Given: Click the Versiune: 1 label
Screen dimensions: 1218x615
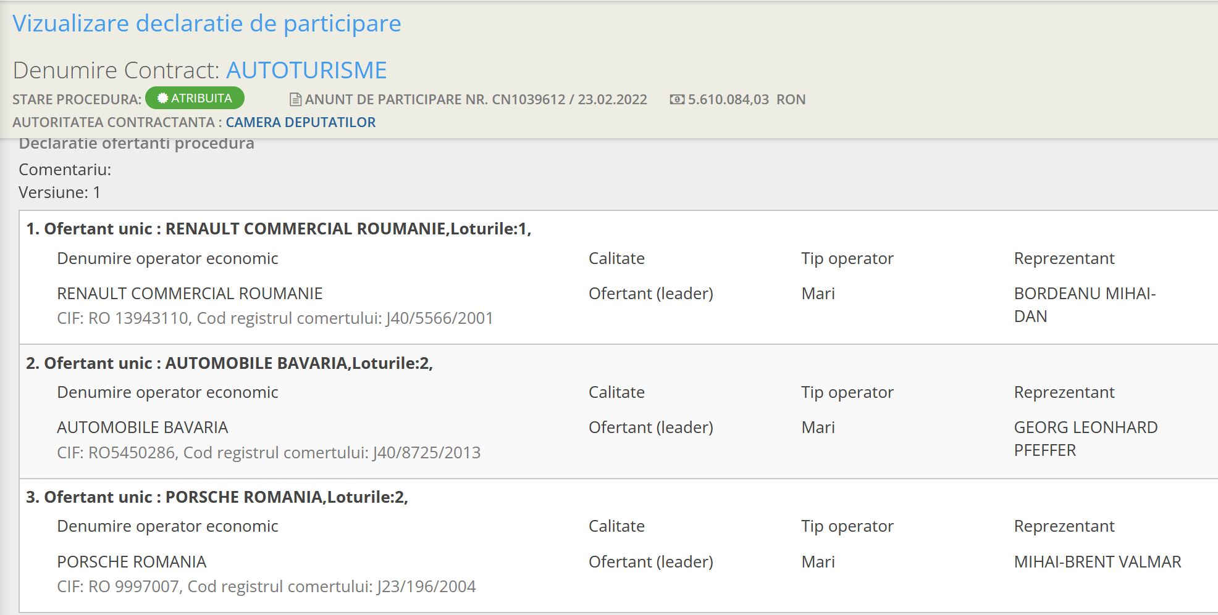Looking at the screenshot, I should (x=59, y=192).
